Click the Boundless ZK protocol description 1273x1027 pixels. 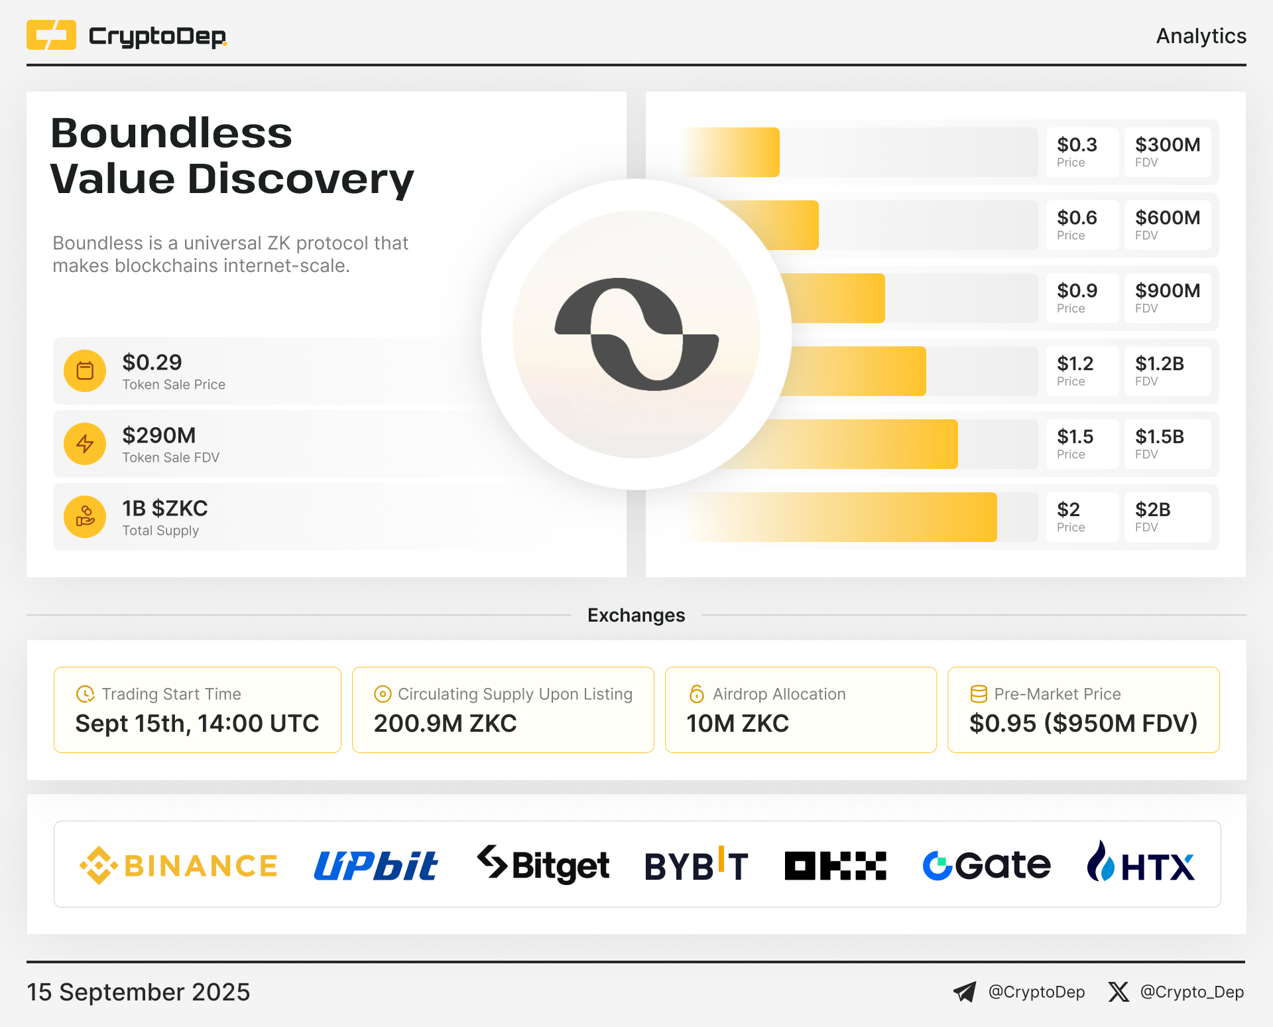click(x=230, y=254)
